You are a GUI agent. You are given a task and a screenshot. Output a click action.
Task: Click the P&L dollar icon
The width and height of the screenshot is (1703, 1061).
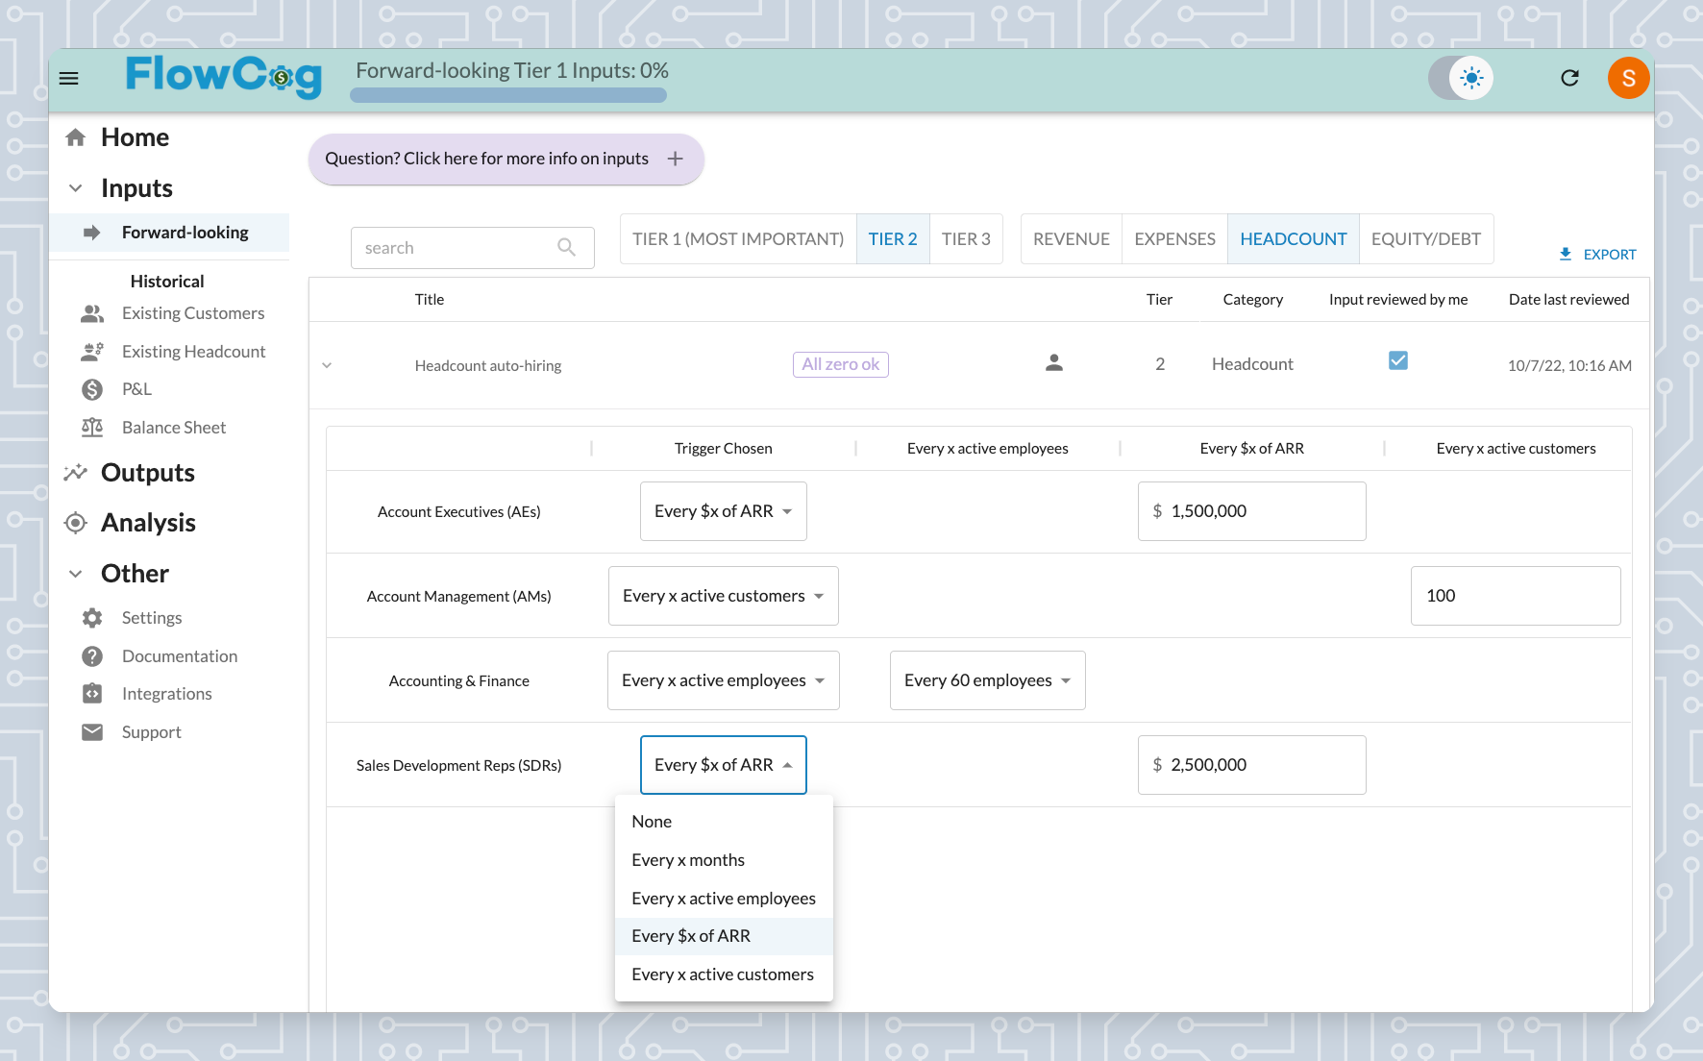coord(92,389)
